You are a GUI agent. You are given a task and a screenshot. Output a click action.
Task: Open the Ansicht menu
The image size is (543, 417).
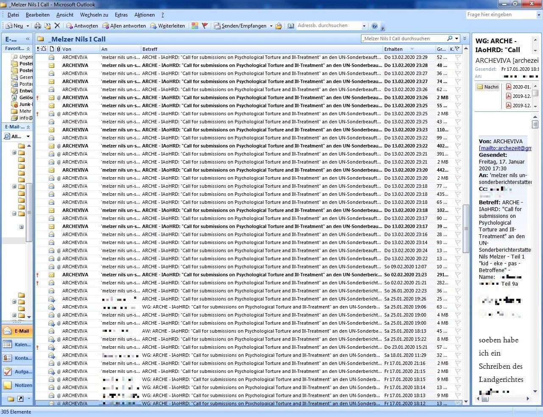[x=65, y=15]
